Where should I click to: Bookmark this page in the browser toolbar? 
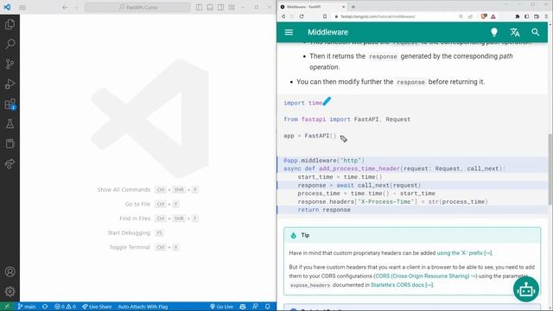click(x=325, y=16)
